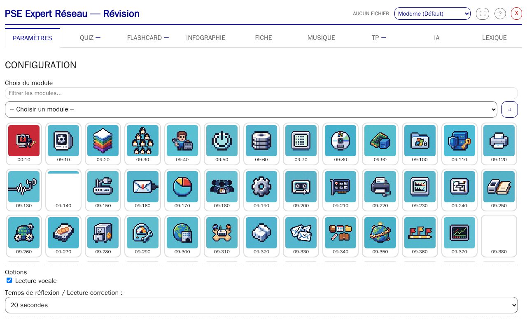Select the globe building module 09-300
527x329 pixels.
182,236
